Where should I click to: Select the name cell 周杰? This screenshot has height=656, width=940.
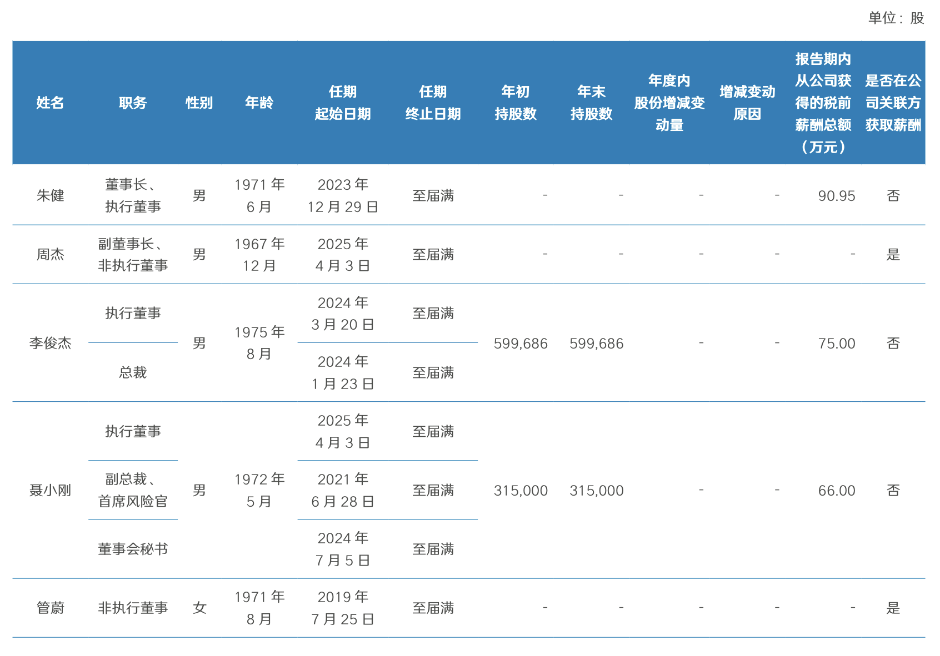pos(50,254)
